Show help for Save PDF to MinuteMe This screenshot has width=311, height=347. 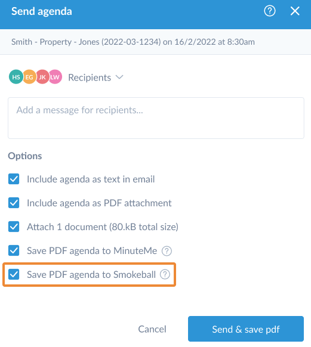click(x=167, y=251)
